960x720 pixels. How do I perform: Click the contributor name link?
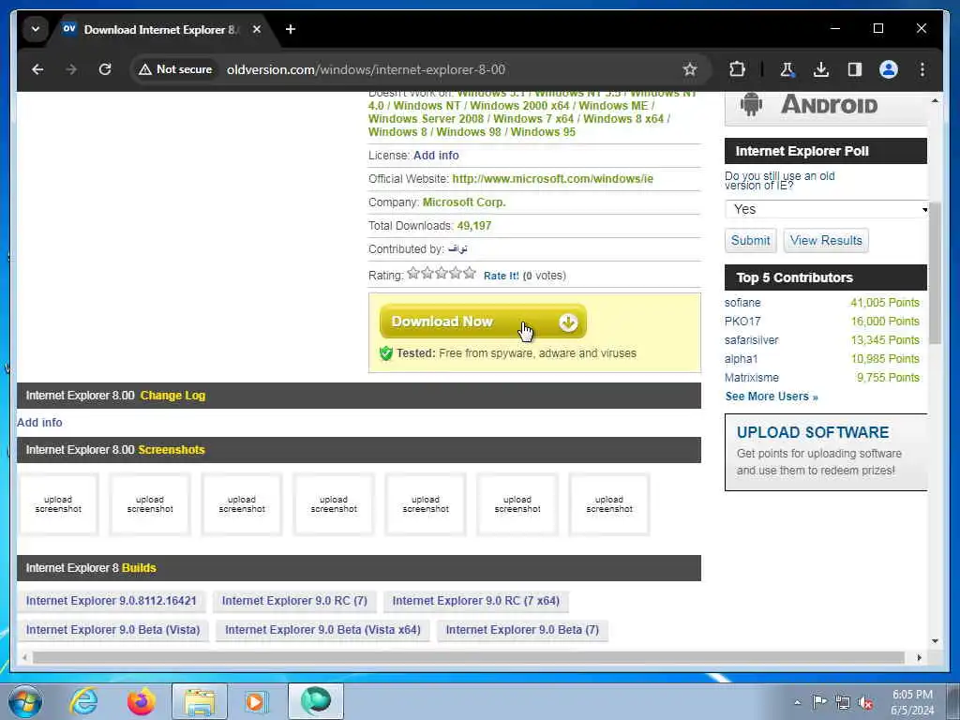coord(457,248)
